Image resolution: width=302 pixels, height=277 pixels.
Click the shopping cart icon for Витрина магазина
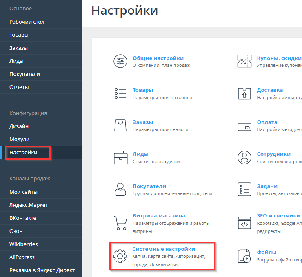(120, 223)
